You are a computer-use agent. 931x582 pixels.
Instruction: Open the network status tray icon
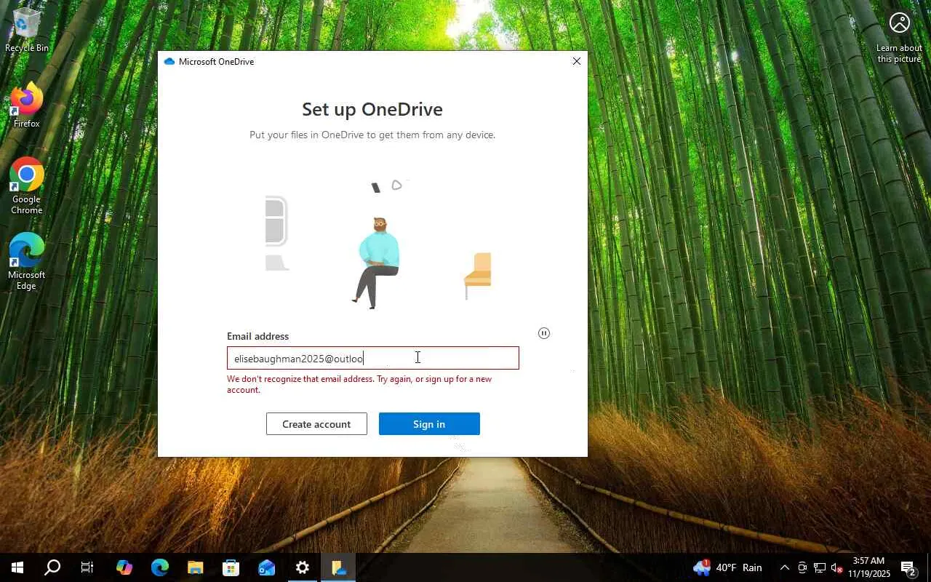coord(819,567)
